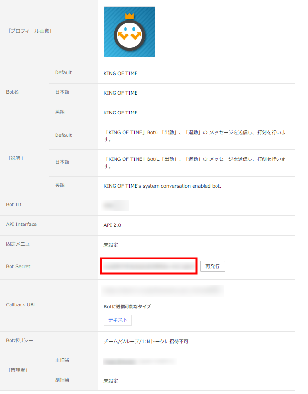Select the blurred Bot Secret value
The image size is (308, 394).
tap(148, 266)
